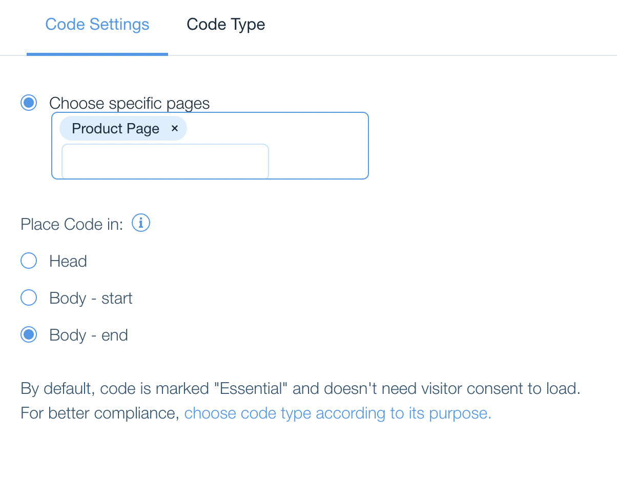Viewport: 617px width, 477px height.
Task: Select the Choose specific pages radio button
Action: click(29, 103)
